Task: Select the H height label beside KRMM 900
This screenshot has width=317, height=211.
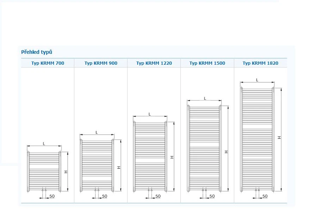Action: (x=119, y=167)
